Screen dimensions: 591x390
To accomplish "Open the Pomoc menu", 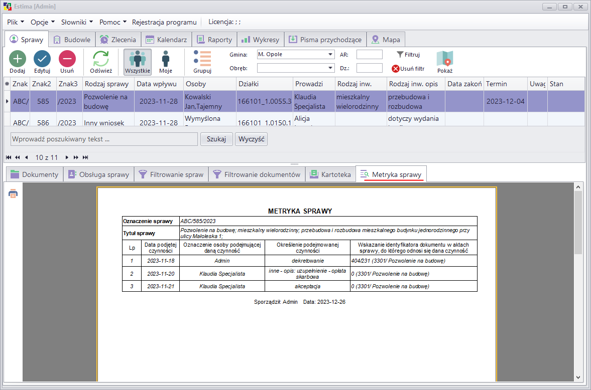I will click(x=112, y=22).
